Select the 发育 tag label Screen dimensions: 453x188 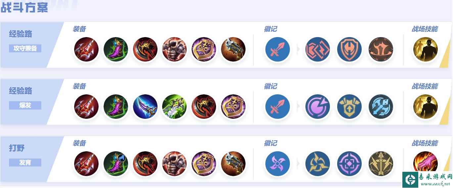point(25,163)
